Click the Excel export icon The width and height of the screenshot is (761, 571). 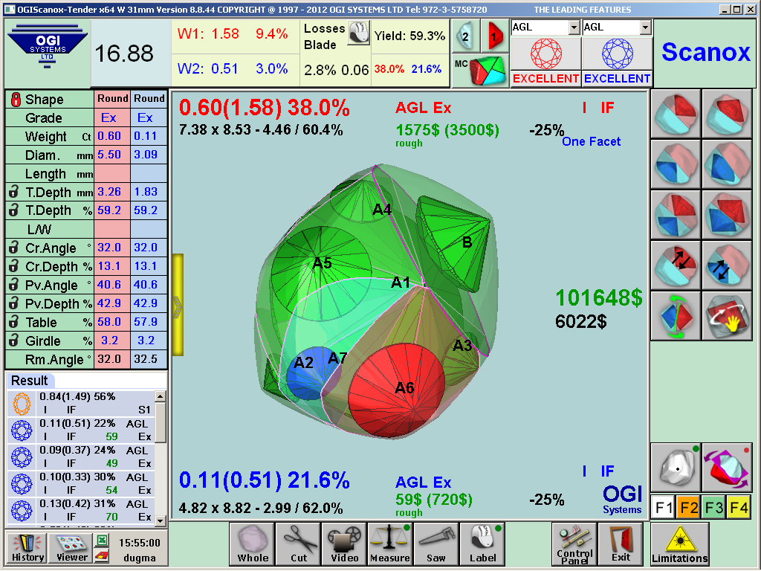pyautogui.click(x=102, y=540)
